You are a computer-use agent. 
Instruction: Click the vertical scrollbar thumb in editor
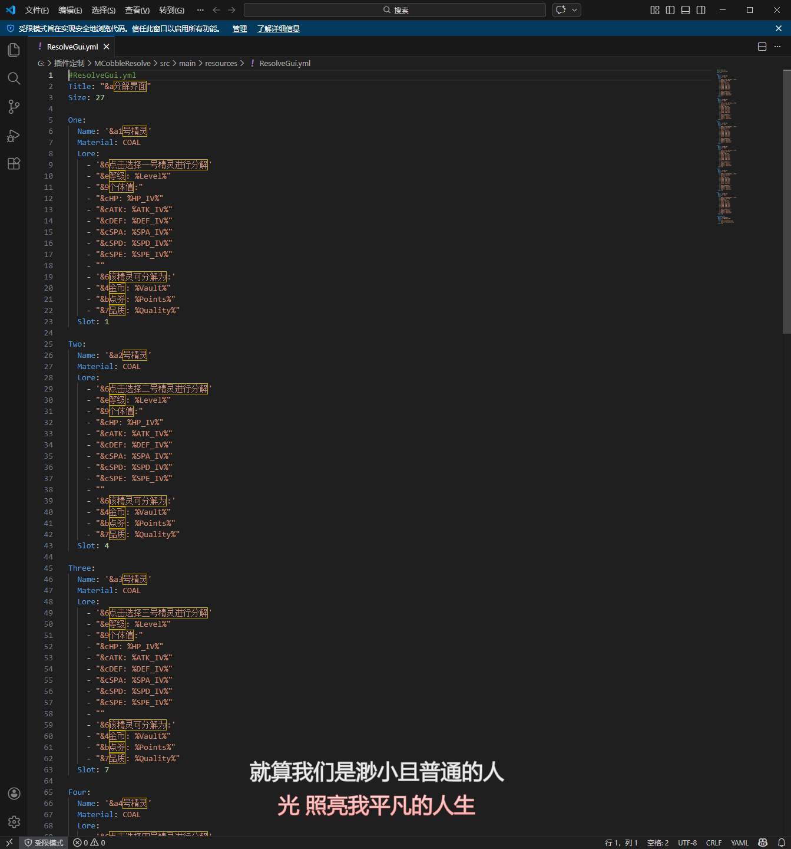(786, 200)
